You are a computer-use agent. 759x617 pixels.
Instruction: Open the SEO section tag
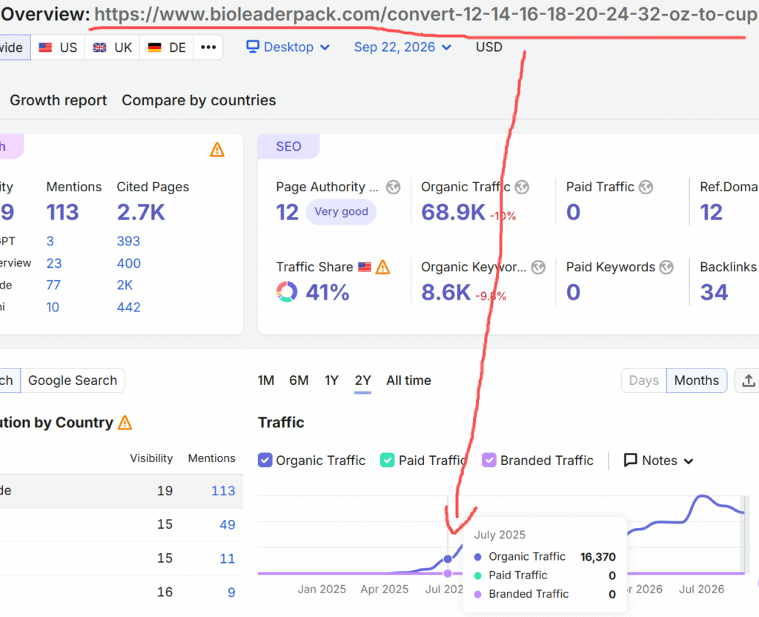pos(288,146)
